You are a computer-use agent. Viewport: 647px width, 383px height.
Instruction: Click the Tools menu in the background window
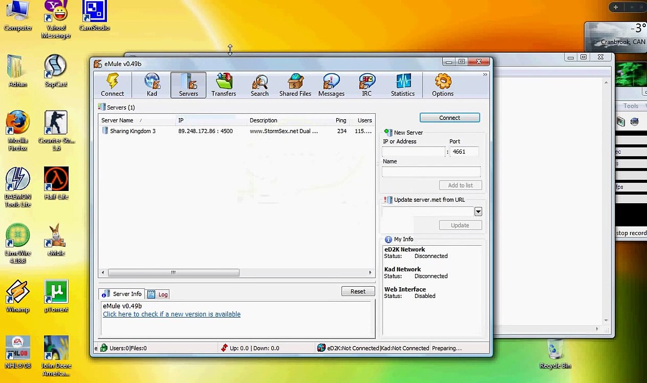click(631, 106)
